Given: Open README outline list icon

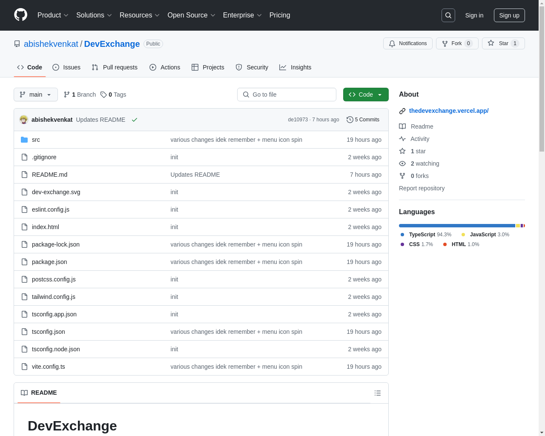Looking at the screenshot, I should click(378, 393).
